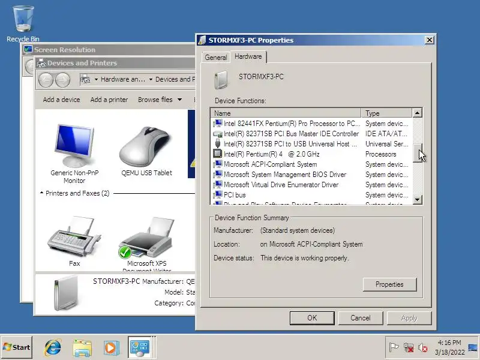The width and height of the screenshot is (480, 360).
Task: Click the Action Center flag tray icon
Action: pos(394,347)
